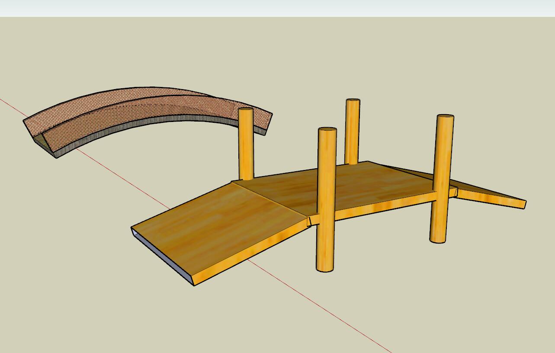Click the top cap of the rightmost post
The height and width of the screenshot is (353, 555).
445,117
